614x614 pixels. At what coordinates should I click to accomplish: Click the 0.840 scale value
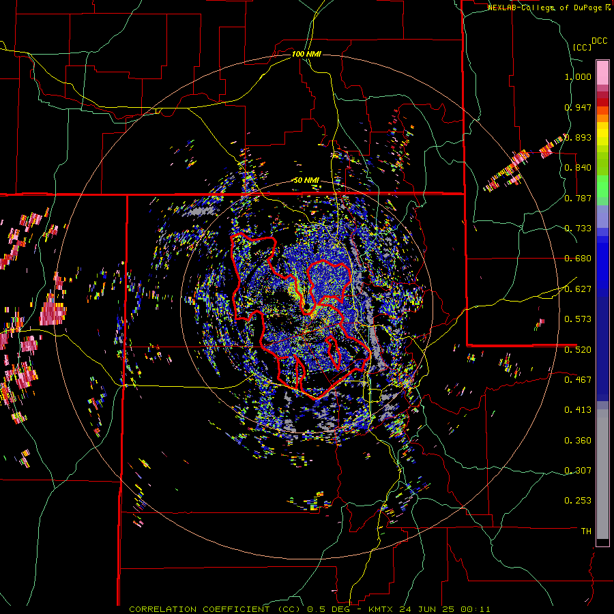(578, 168)
